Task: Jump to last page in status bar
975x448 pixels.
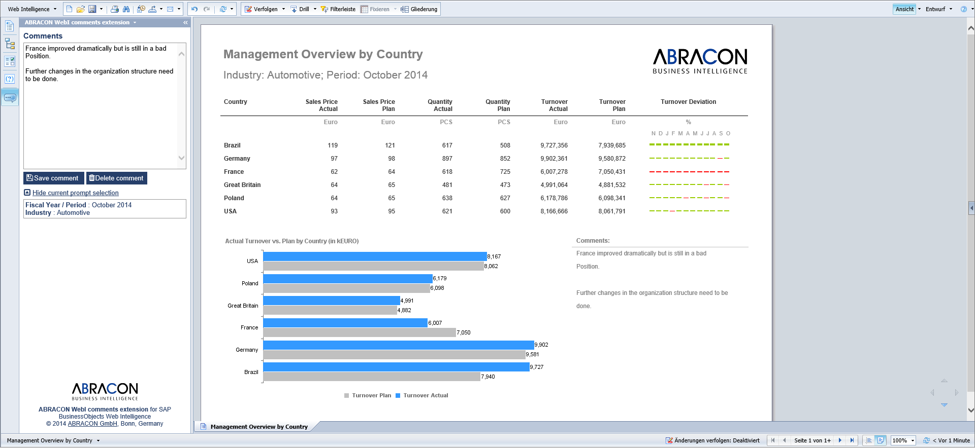Action: pyautogui.click(x=852, y=440)
